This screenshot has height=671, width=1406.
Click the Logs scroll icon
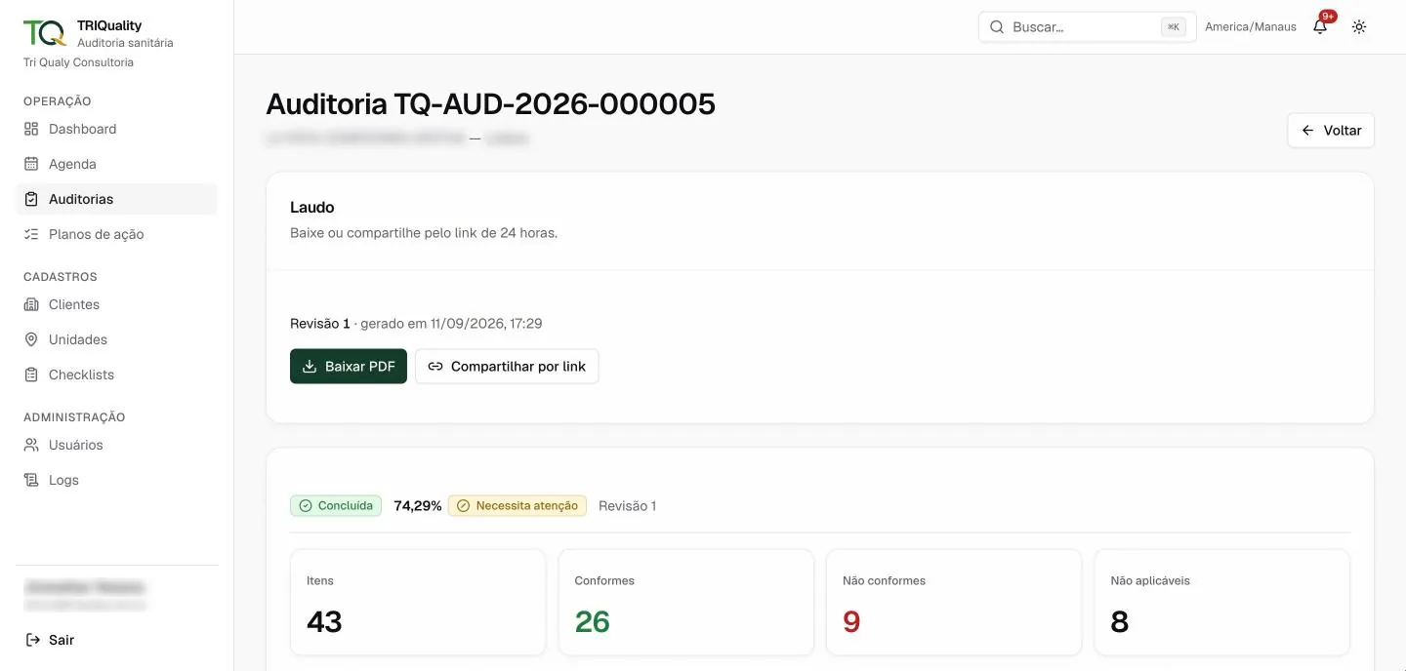(x=31, y=480)
